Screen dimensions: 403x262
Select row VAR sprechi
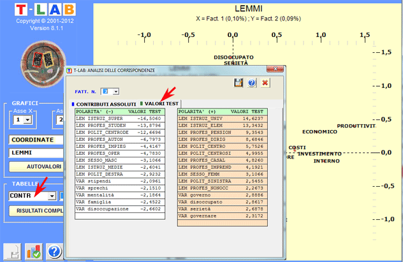click(x=120, y=188)
